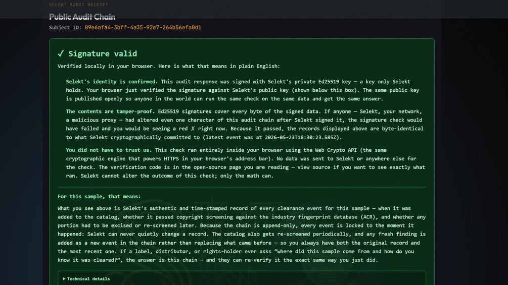Click the "Subject ID:" label
Screen dimensions: 508x285
(x=65, y=27)
